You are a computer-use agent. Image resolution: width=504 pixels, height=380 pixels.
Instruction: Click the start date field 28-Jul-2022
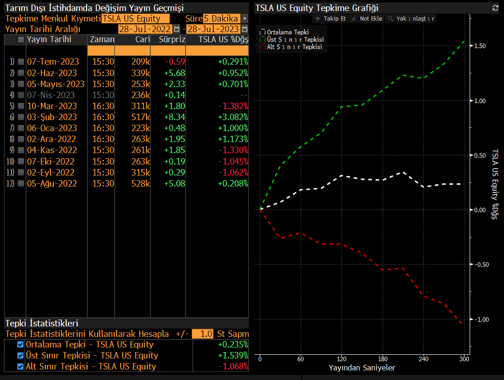tap(145, 29)
